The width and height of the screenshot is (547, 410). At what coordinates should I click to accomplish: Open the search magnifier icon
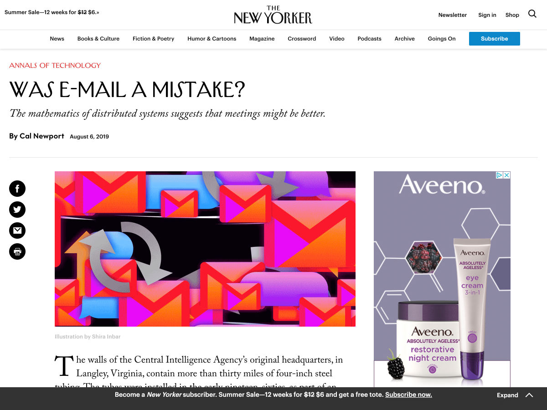pyautogui.click(x=532, y=14)
